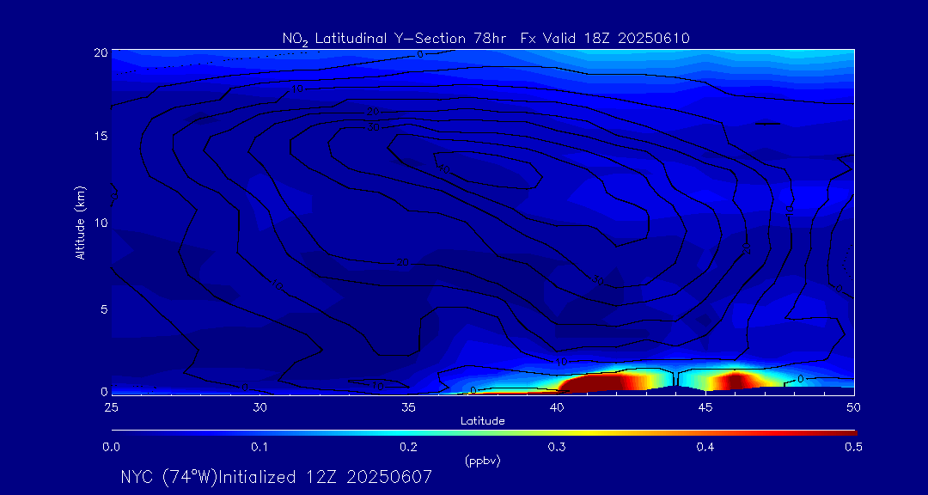Click latitude axis tick label "25"

[111, 407]
